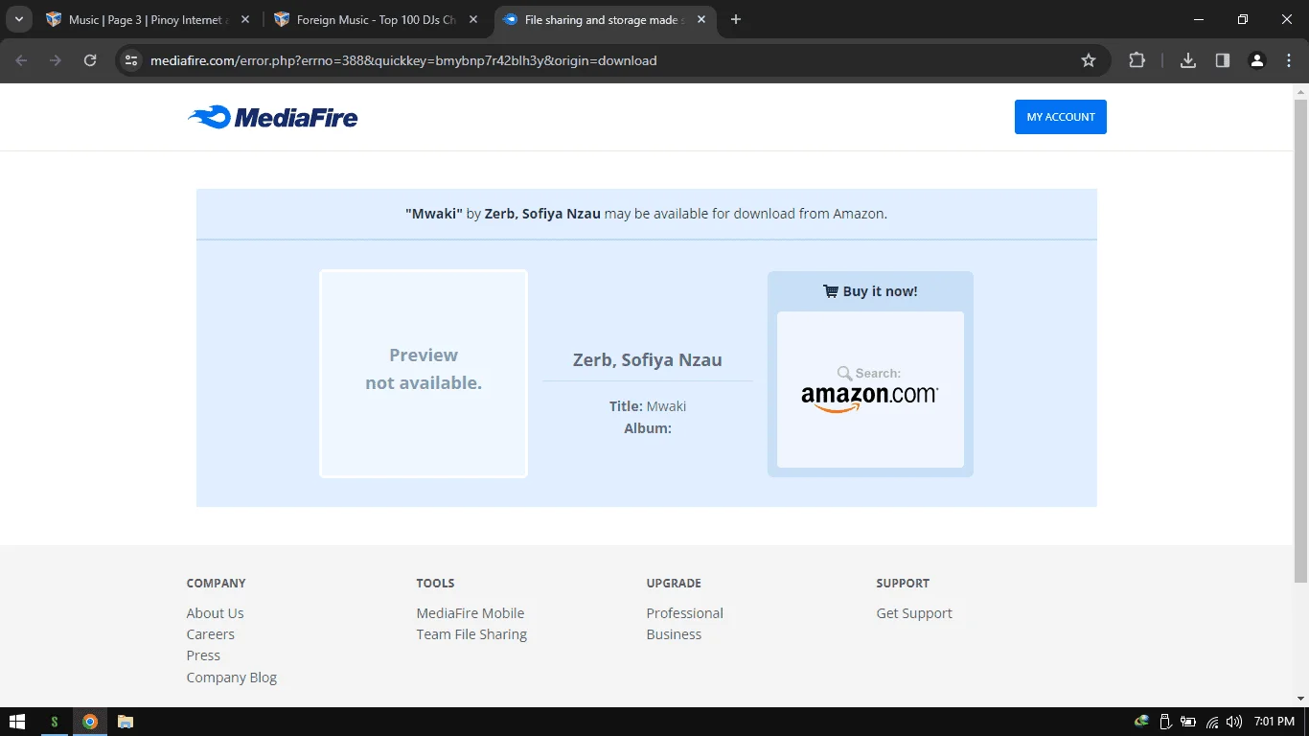Close the Music Page 3 tab
Viewport: 1309px width, 736px height.
point(245,19)
